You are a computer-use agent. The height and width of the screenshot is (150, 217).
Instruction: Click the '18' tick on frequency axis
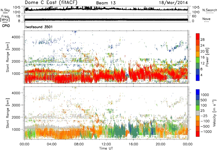coord(18,16)
